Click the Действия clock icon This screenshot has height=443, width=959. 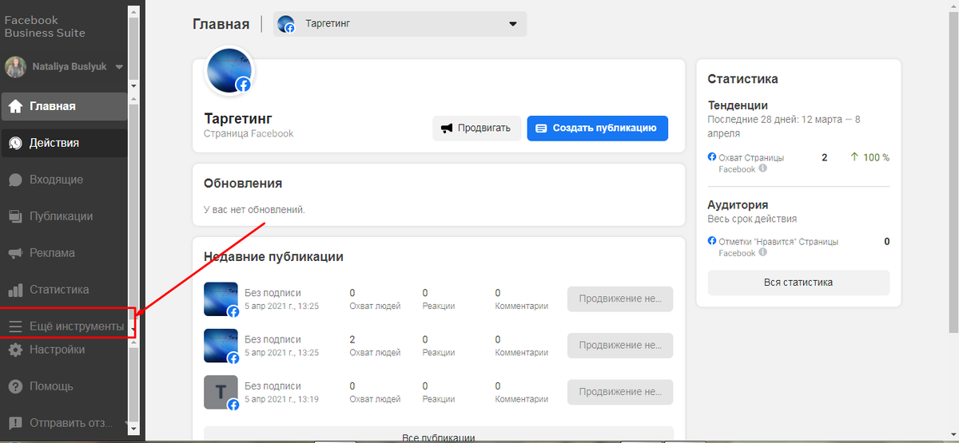pos(15,143)
